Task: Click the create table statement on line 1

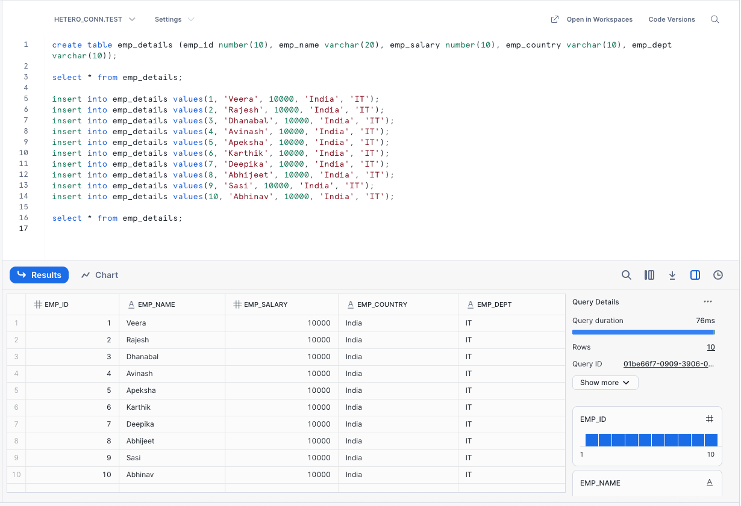Action: (x=361, y=50)
